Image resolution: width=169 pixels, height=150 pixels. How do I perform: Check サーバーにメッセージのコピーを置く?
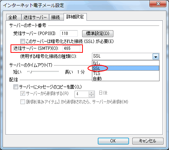tap(16, 87)
